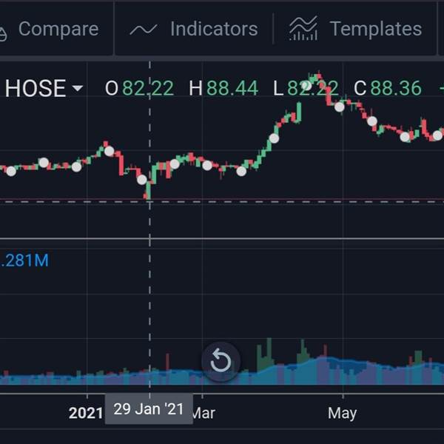
Task: Click the 29 Jan '21 date label
Action: [x=149, y=409]
